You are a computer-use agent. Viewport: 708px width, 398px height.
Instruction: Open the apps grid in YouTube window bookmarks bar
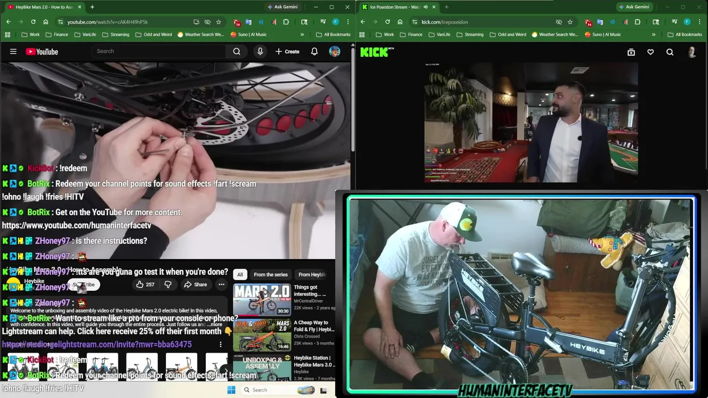(x=7, y=34)
